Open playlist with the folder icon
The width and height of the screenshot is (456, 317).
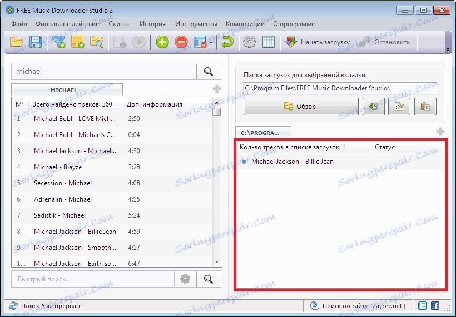click(16, 42)
